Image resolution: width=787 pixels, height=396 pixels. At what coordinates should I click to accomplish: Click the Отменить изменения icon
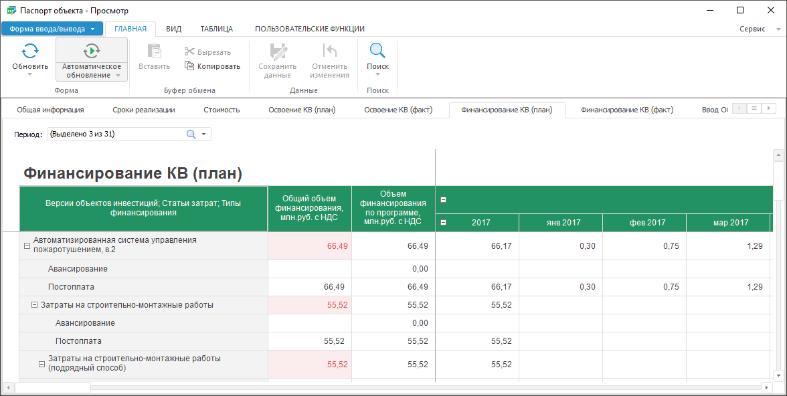(x=329, y=52)
